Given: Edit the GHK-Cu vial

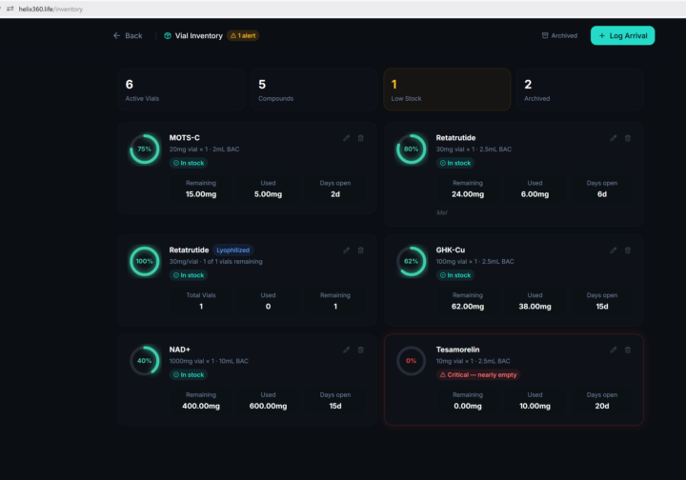Looking at the screenshot, I should pyautogui.click(x=614, y=250).
